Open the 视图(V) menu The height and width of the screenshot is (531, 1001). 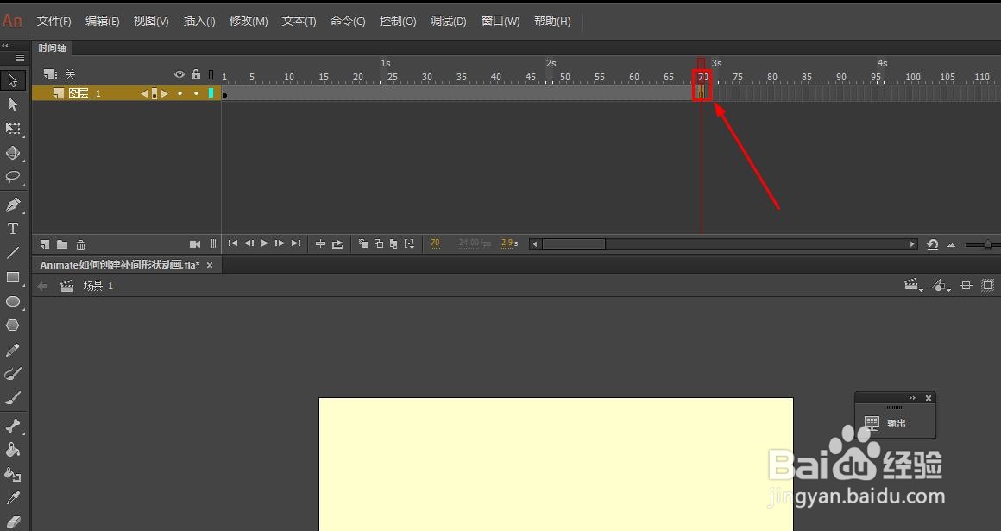[151, 21]
